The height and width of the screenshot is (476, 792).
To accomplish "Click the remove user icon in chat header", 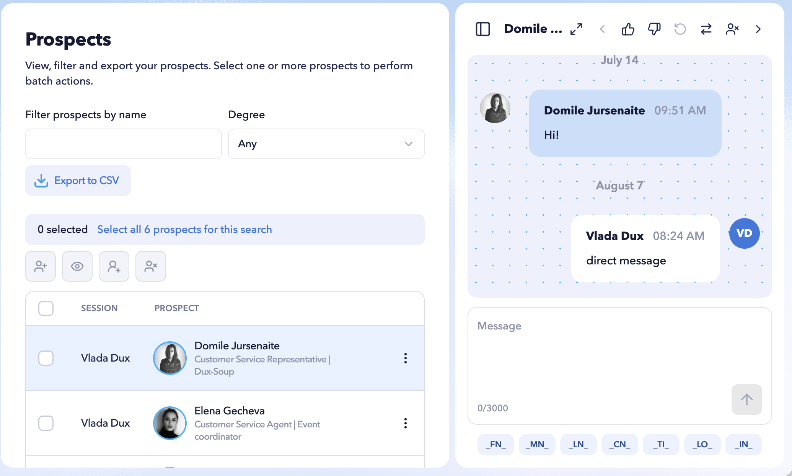I will pos(732,29).
